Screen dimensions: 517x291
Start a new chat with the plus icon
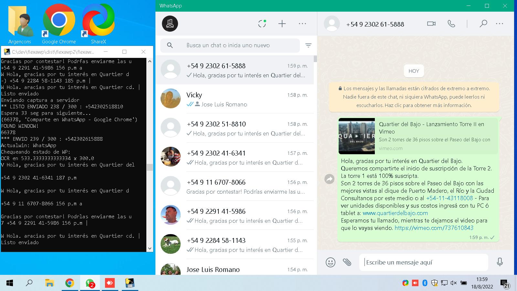282,24
